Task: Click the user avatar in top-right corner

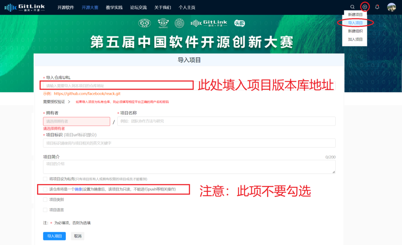Action: click(391, 7)
